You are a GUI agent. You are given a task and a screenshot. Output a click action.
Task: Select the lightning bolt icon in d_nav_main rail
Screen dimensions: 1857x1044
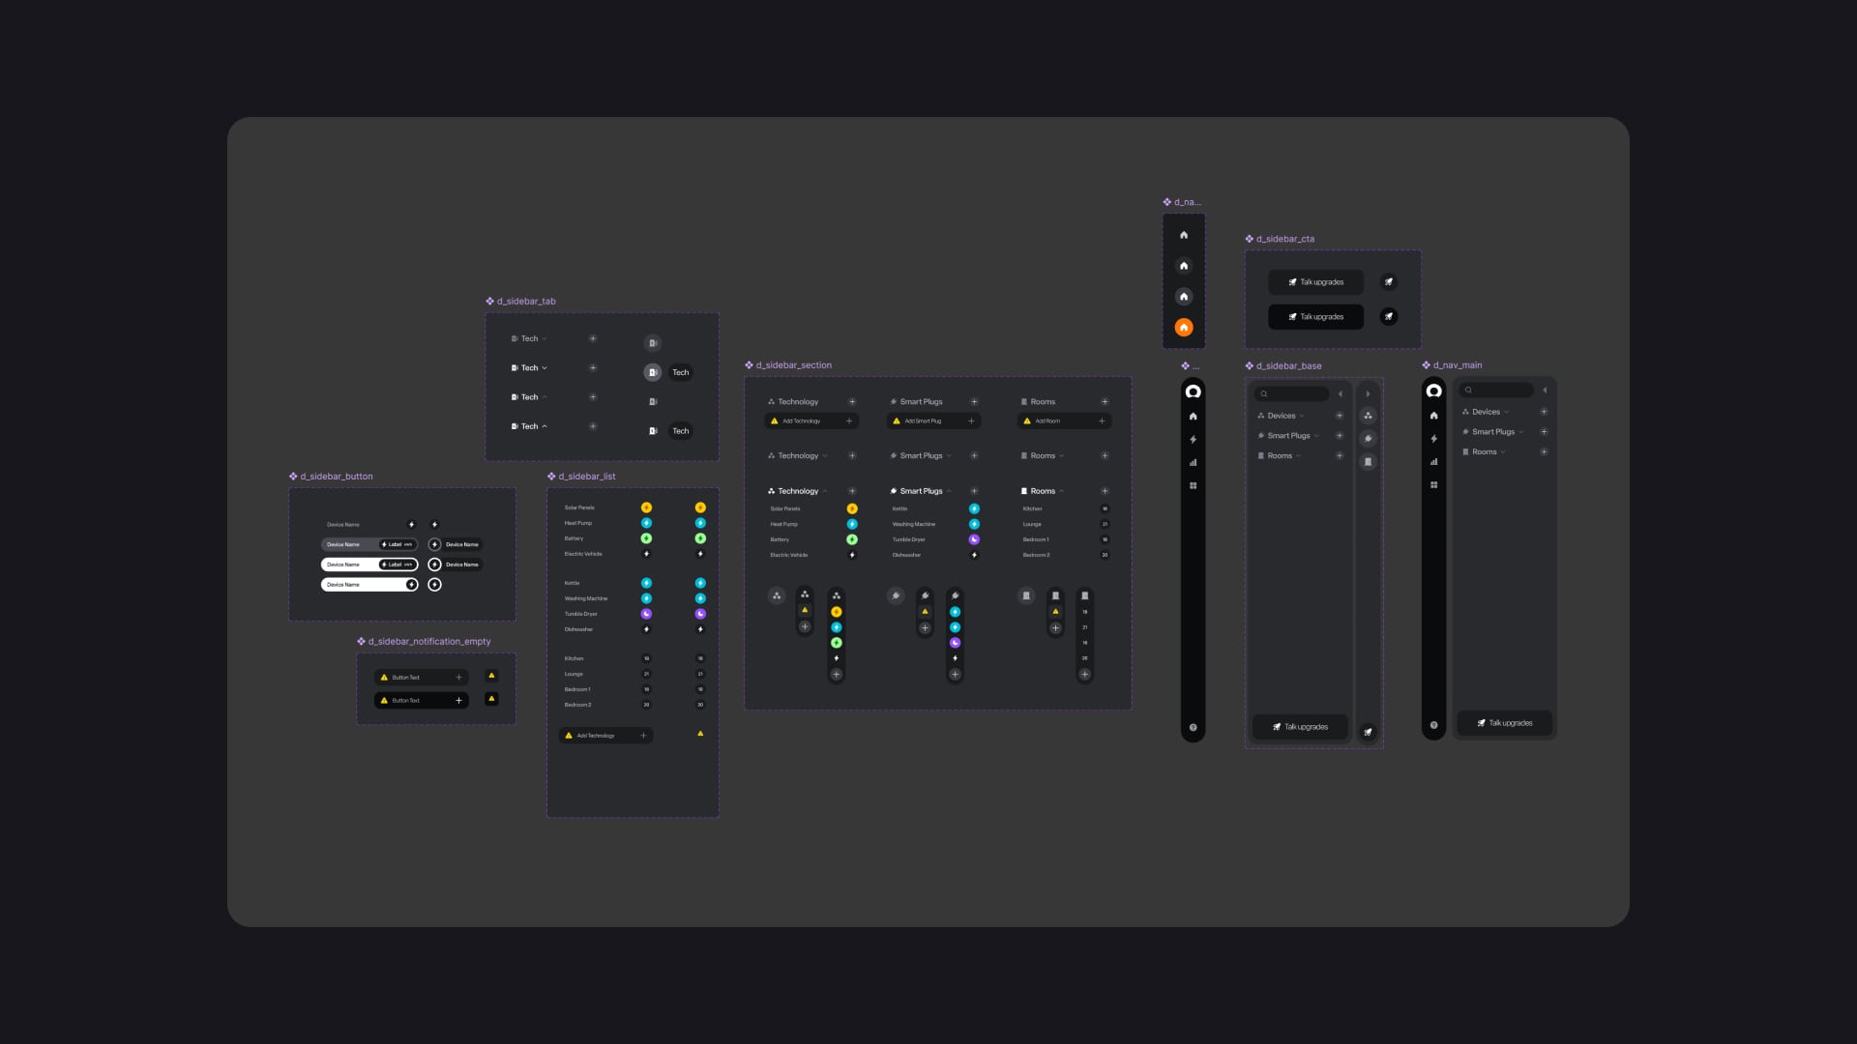(1433, 439)
